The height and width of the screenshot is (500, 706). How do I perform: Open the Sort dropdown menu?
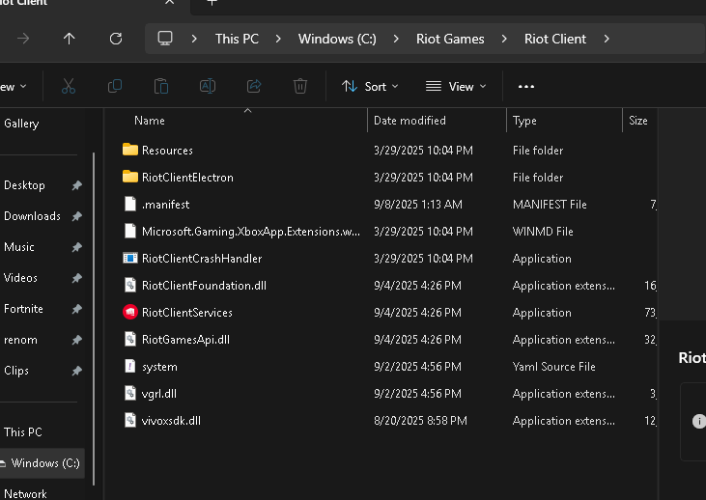[x=370, y=87]
